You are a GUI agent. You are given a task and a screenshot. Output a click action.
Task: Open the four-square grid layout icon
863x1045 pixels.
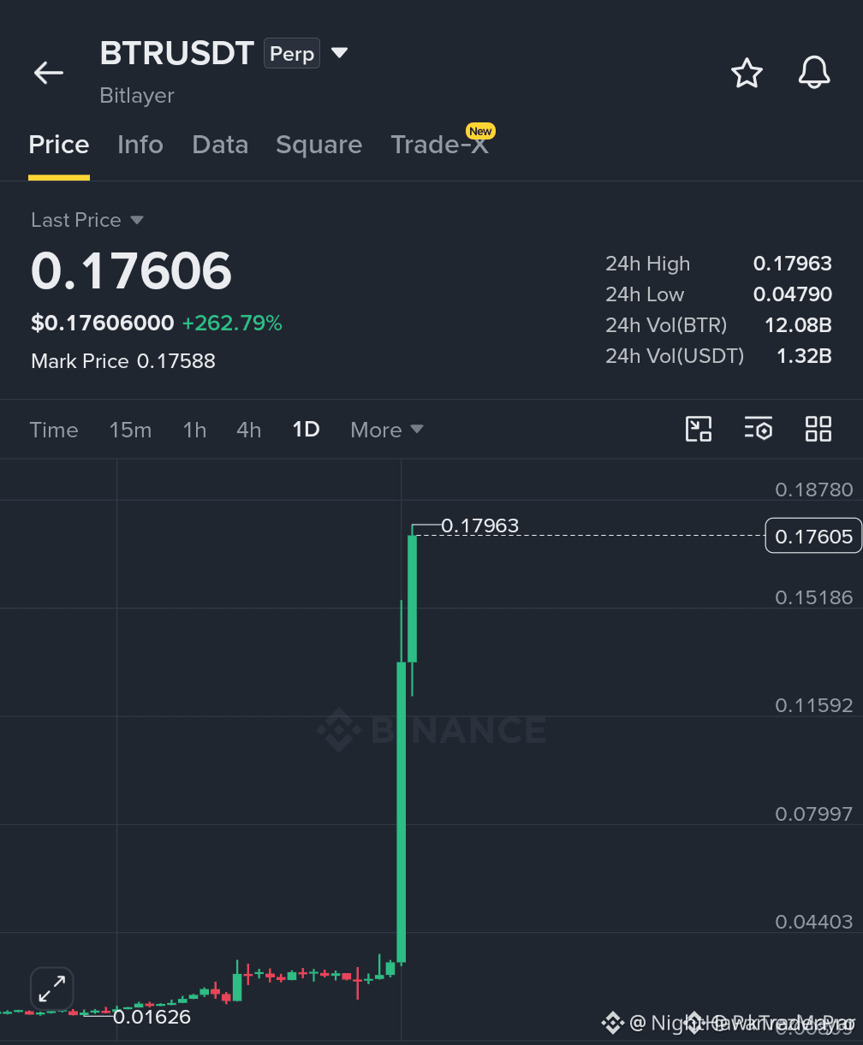click(x=818, y=429)
